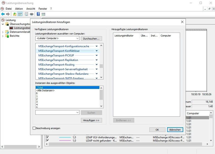This screenshot has height=154, width=215.
Task: Click the counter list scroll-up arrow
Action: tap(101, 45)
